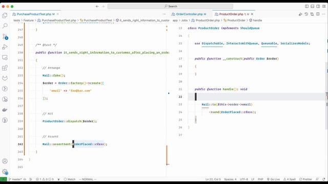Screen dimensions: 328x184
Task: Click 'app' breadcrumb in right editor
Action: coord(175,20)
